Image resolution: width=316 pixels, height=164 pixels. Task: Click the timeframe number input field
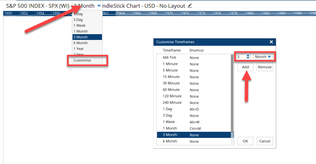(241, 57)
